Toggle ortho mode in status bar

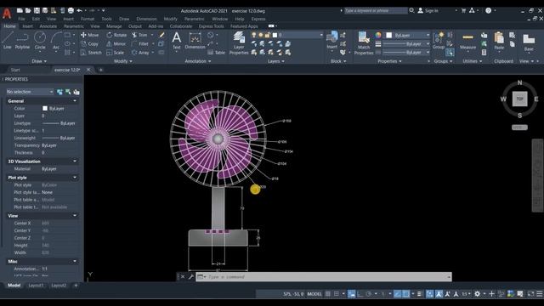[x=360, y=294]
